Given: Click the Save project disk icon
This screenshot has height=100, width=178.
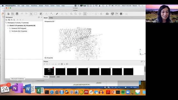Looking at the screenshot, I should 17,14.
